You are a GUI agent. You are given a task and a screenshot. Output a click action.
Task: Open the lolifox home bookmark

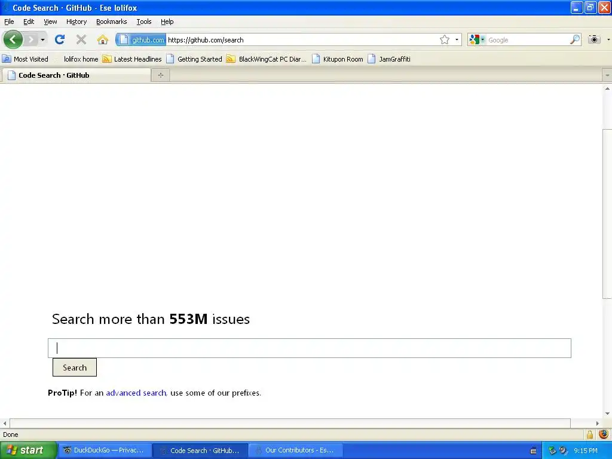[x=81, y=59]
